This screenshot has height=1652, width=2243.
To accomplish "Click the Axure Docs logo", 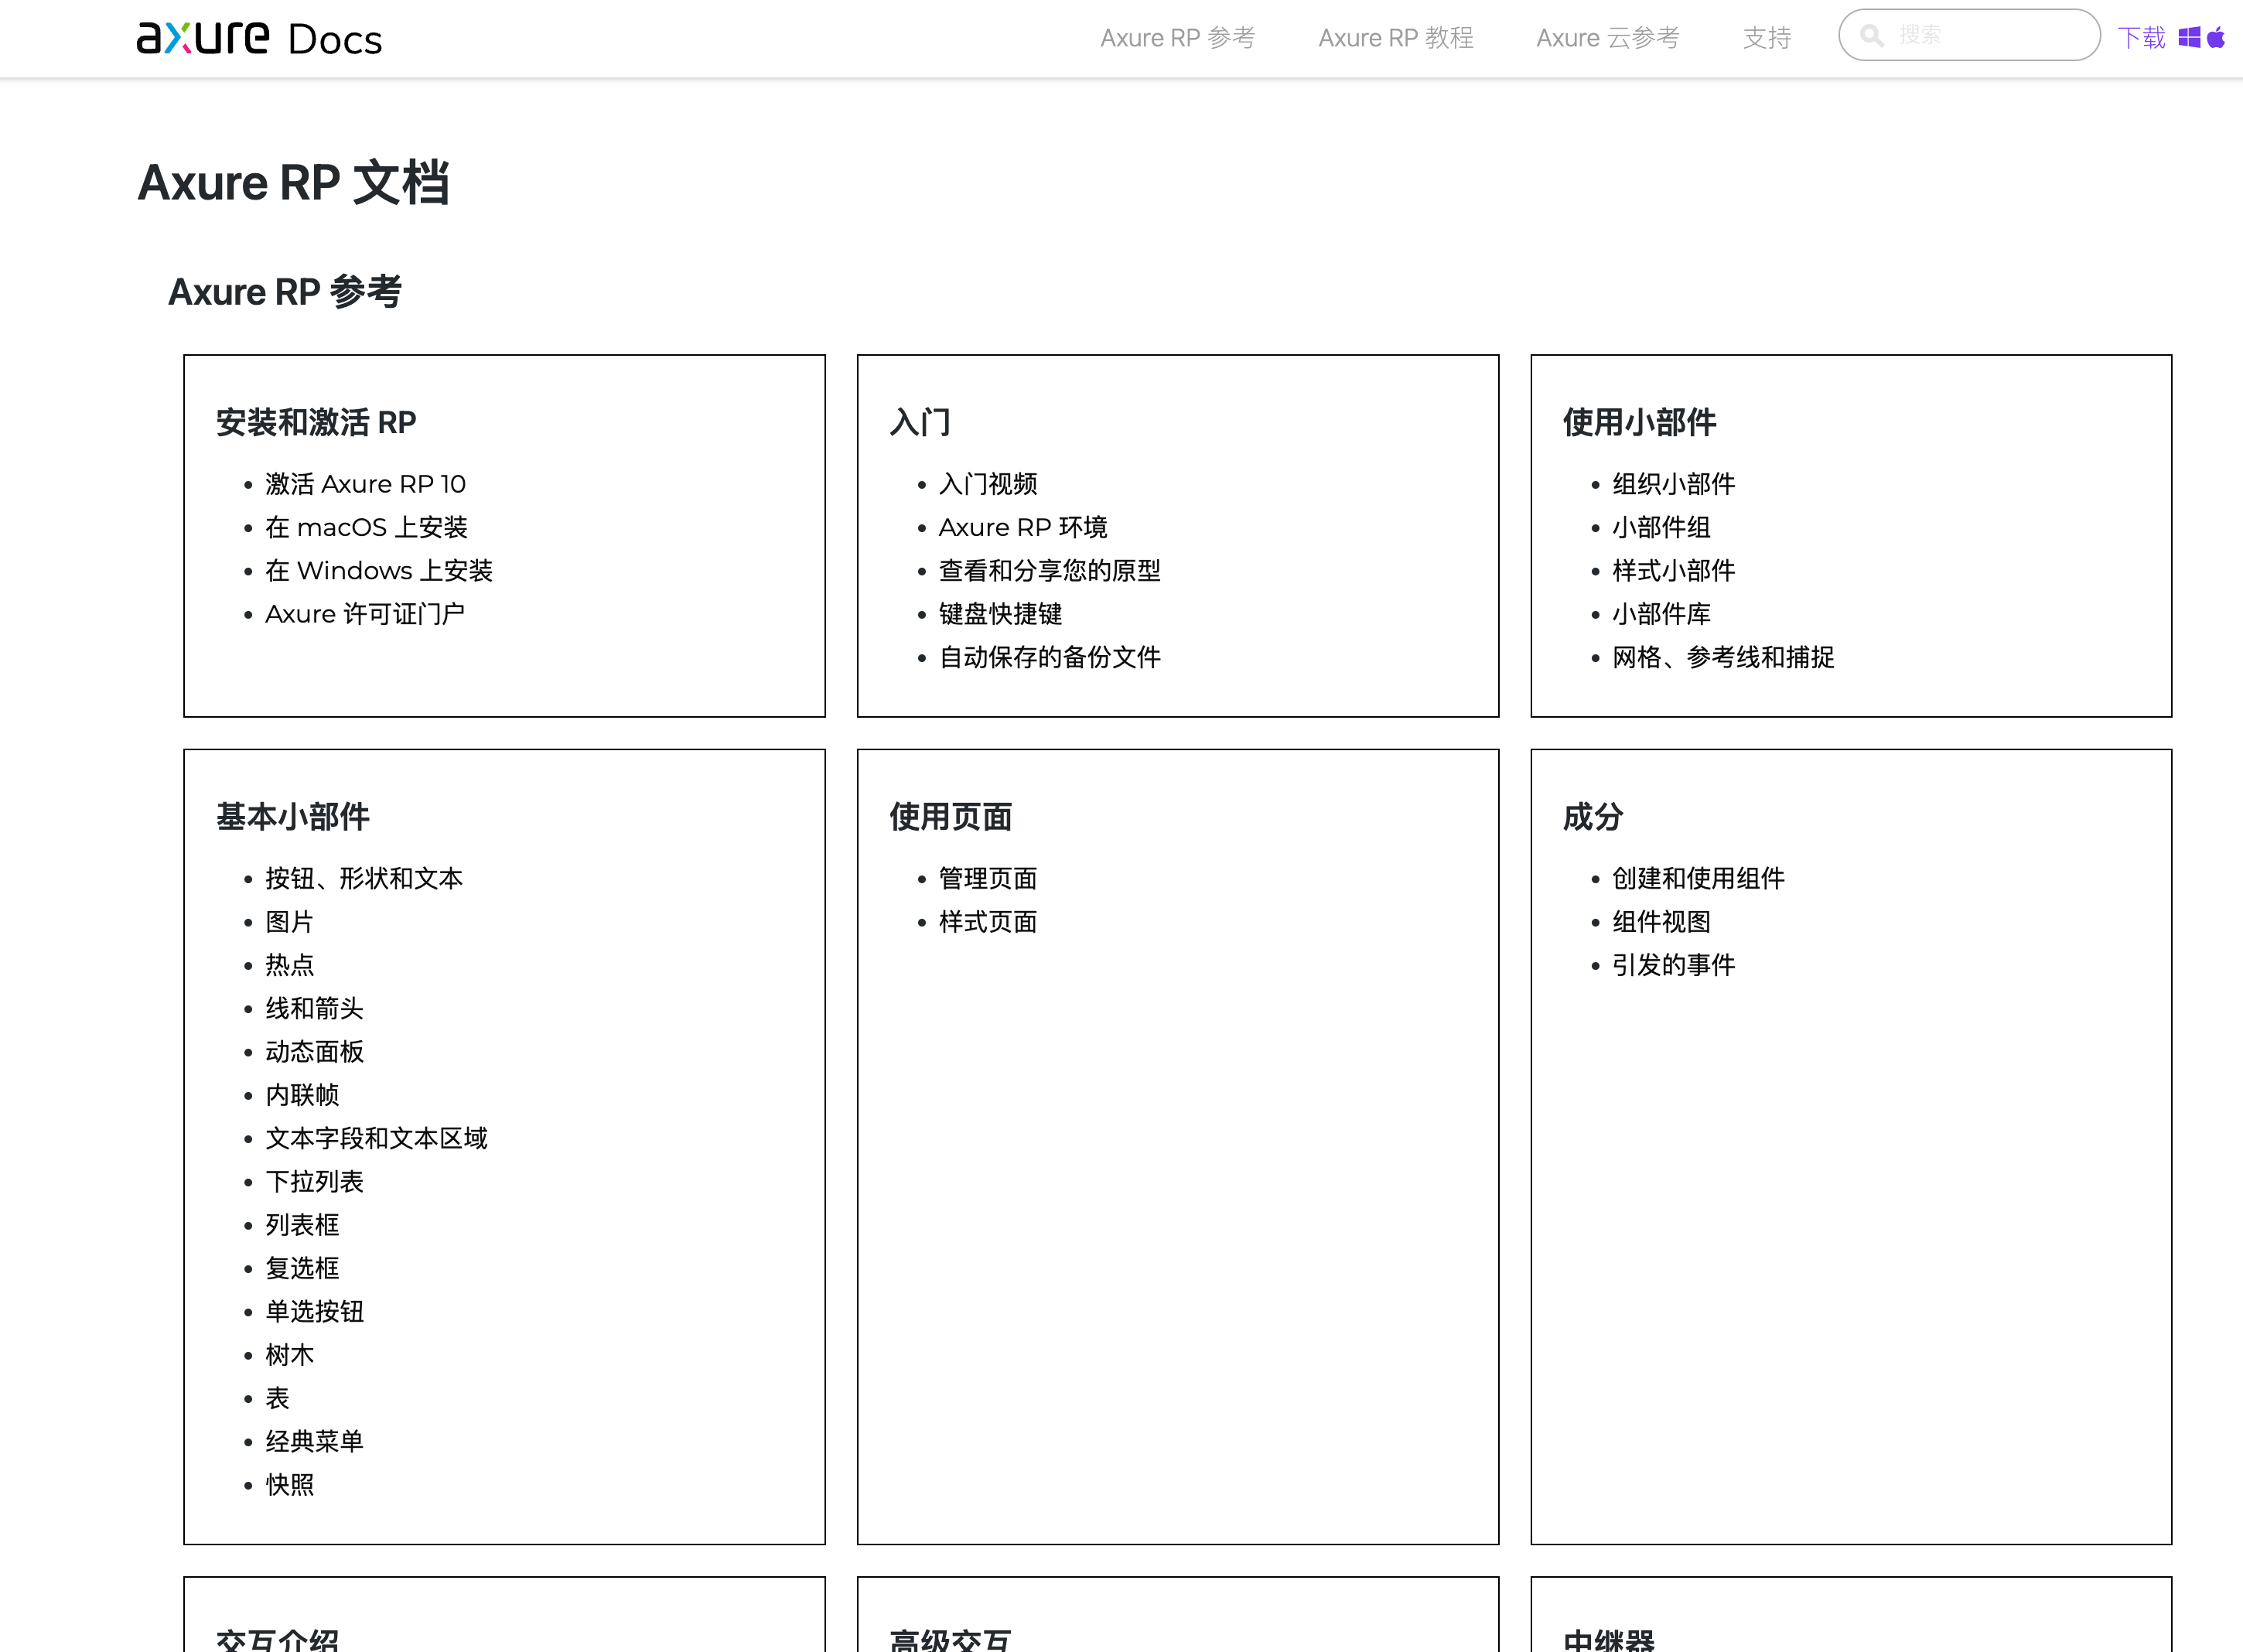I will (259, 38).
